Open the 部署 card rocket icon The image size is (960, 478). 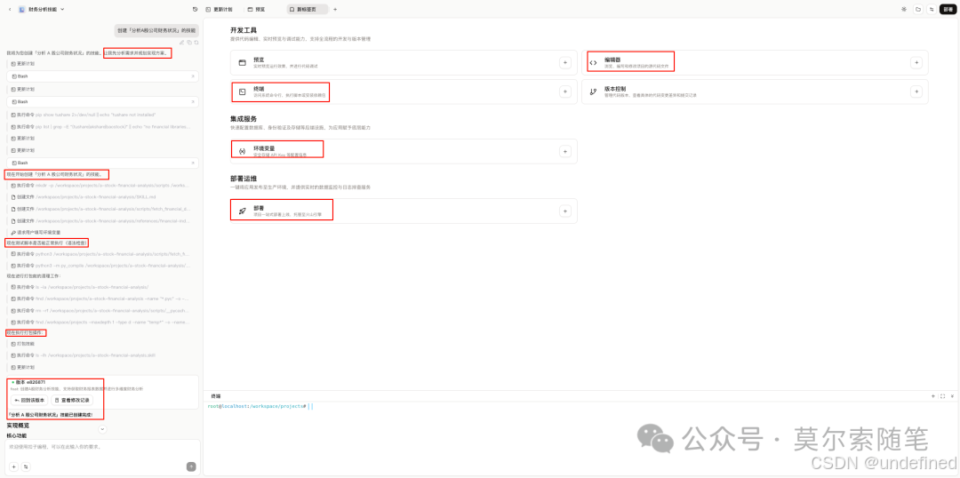[242, 211]
